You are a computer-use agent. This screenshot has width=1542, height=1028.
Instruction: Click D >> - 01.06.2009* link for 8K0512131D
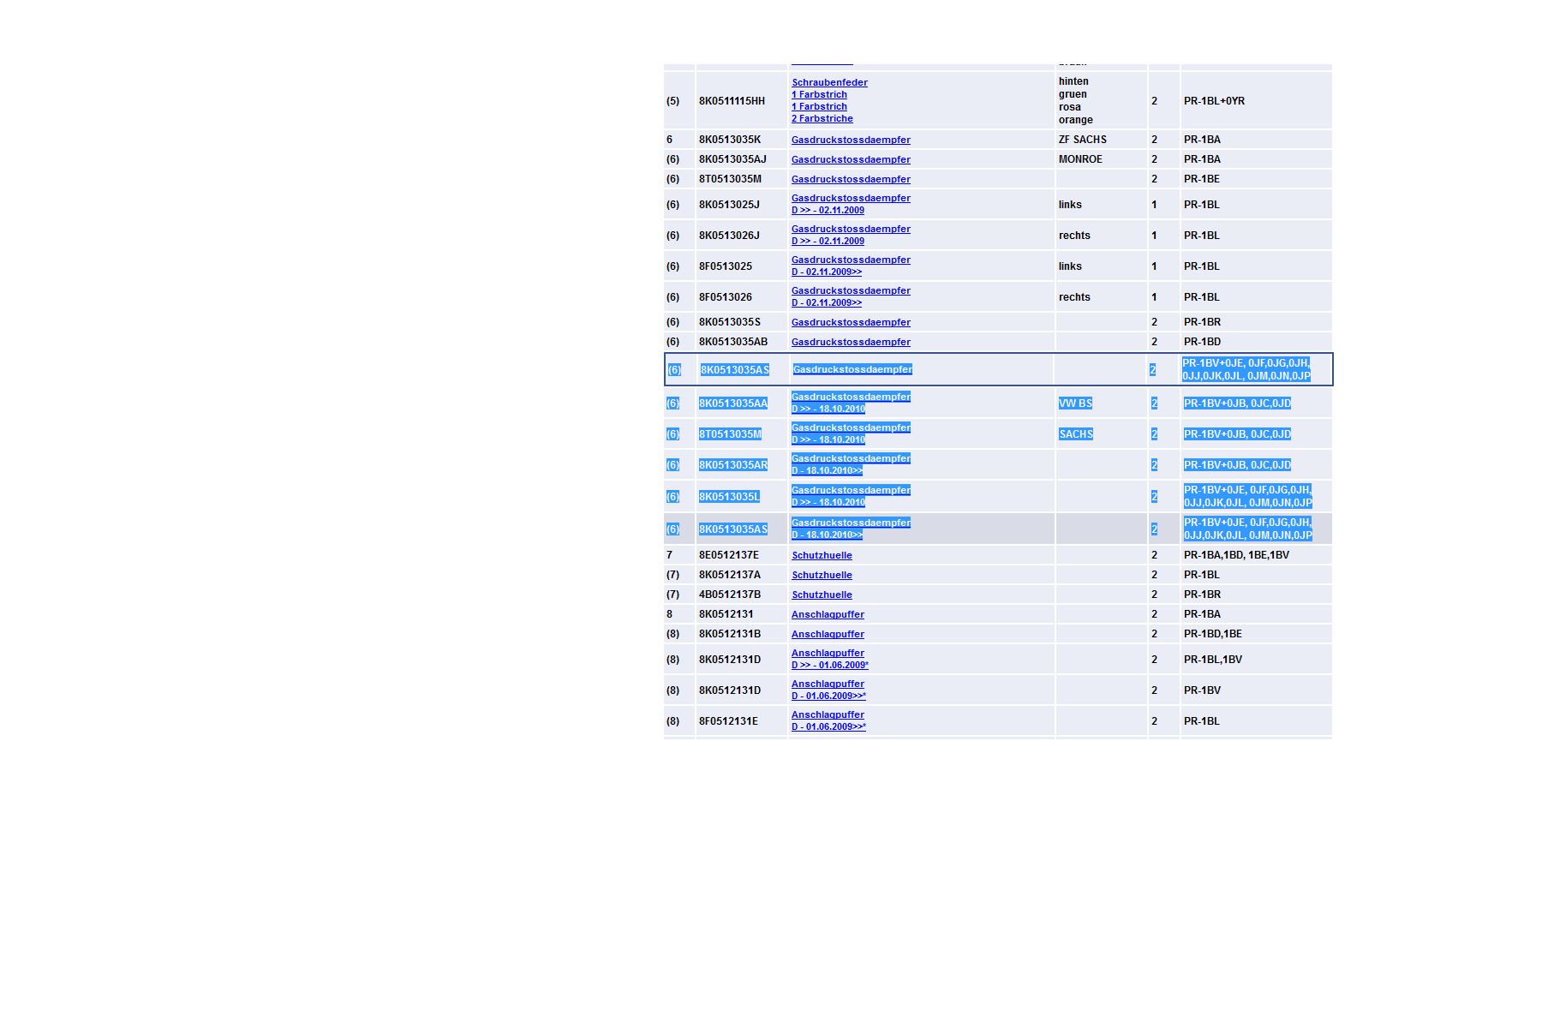tap(830, 665)
